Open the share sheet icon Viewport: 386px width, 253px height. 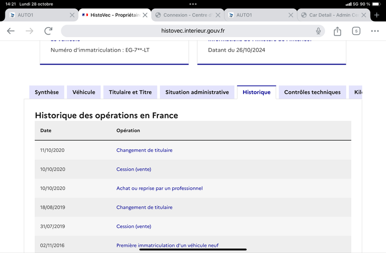tap(337, 31)
